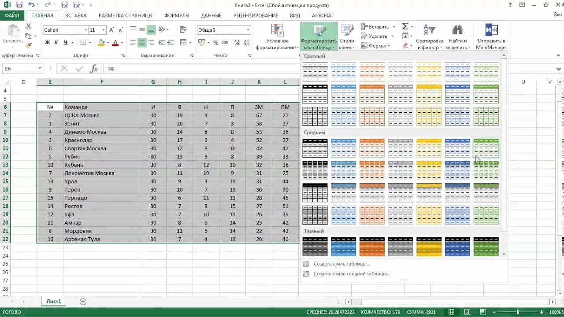Screen dimensions: 564x317
Task: Add a new sheet with plus button
Action: coord(83,302)
